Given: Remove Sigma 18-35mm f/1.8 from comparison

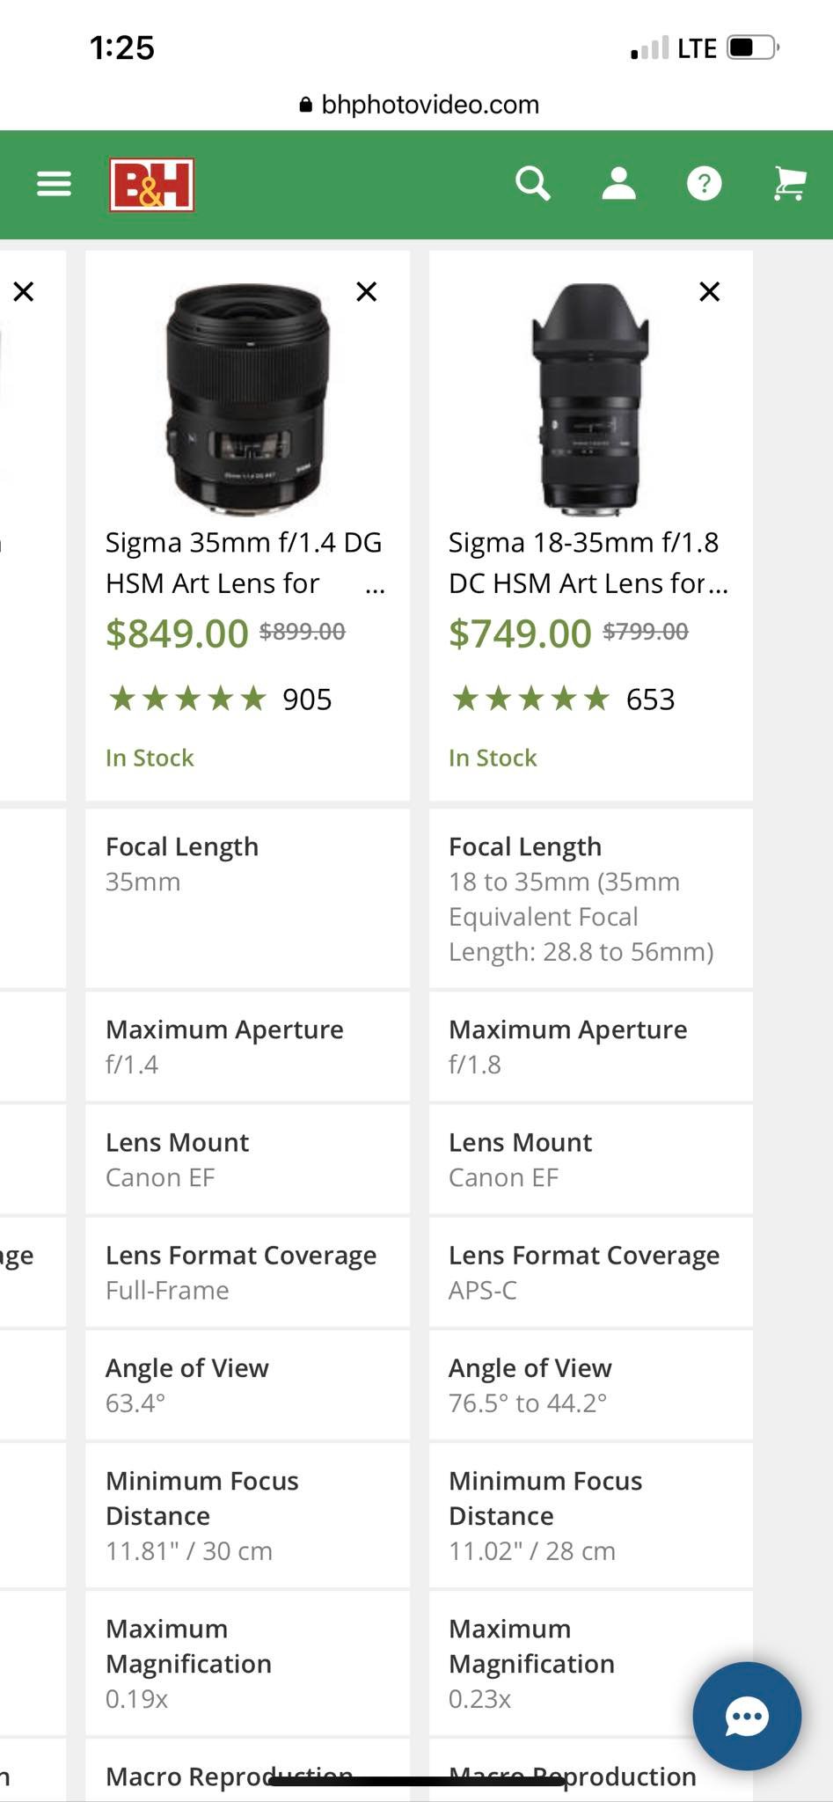Looking at the screenshot, I should [710, 291].
